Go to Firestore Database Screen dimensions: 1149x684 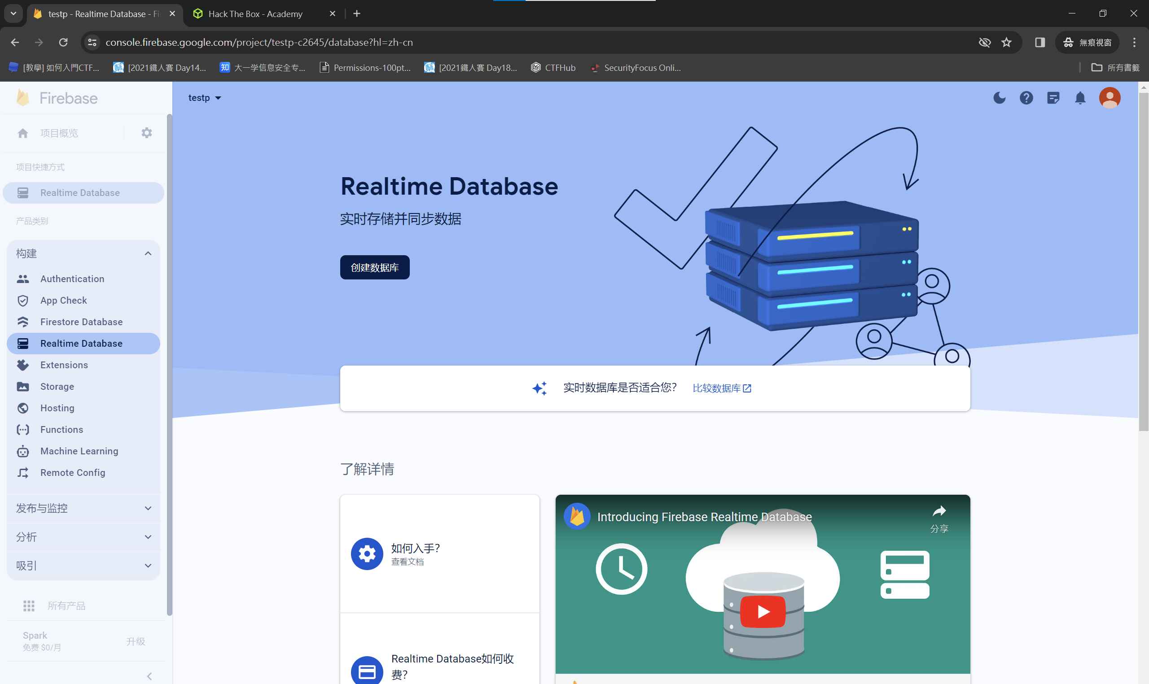(81, 322)
